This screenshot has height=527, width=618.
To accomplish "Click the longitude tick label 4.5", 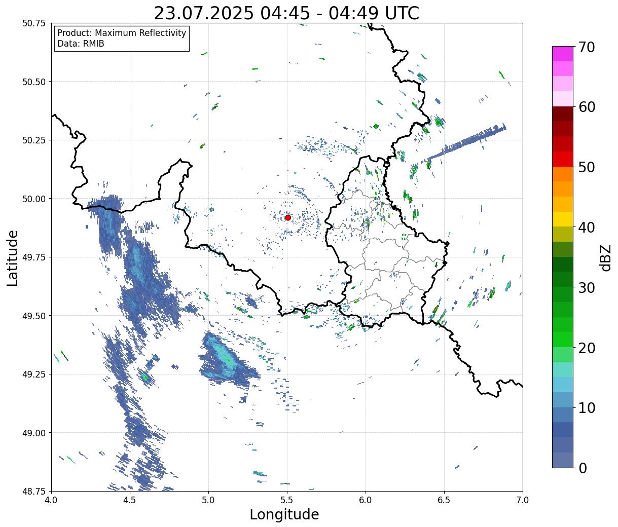I will 130,500.
